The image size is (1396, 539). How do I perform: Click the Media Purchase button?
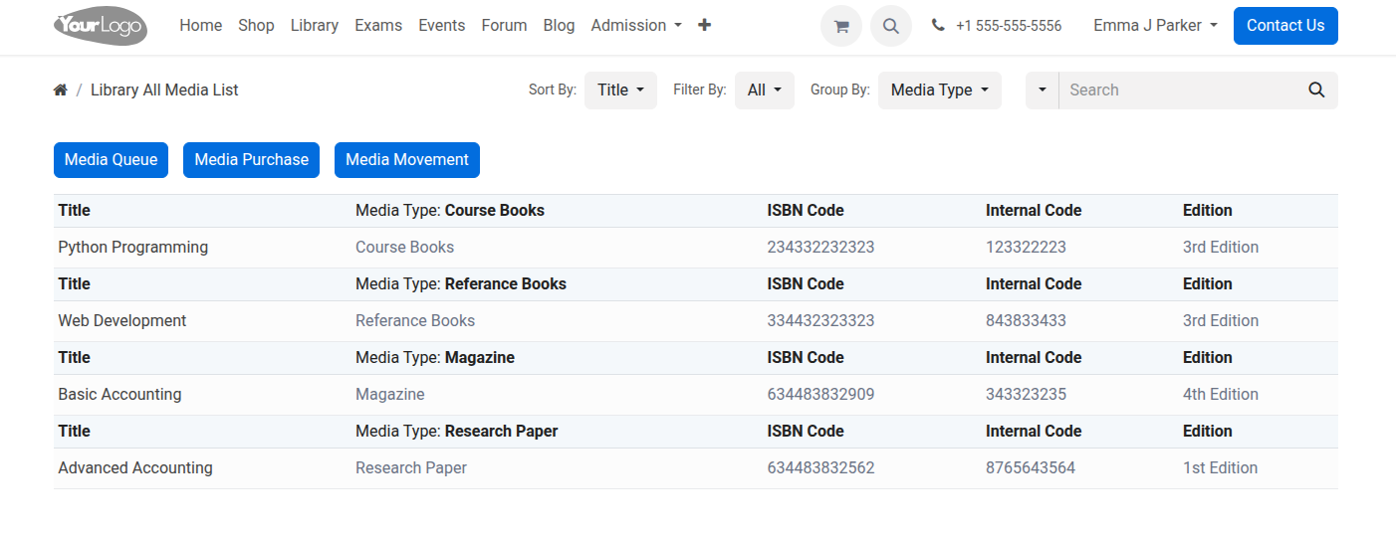click(251, 160)
